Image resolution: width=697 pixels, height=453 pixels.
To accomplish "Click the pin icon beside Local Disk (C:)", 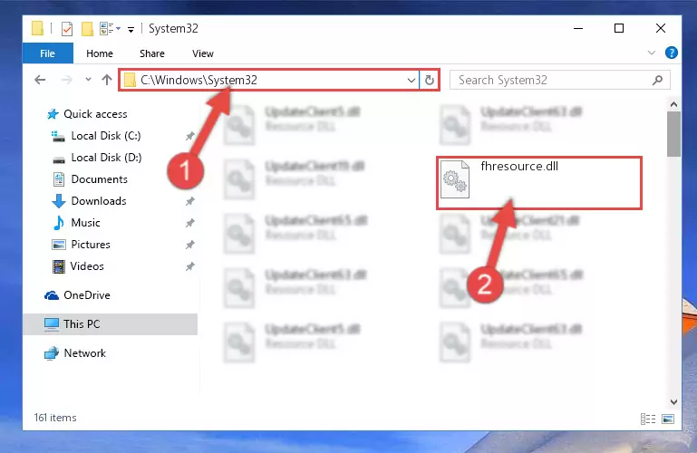I will click(189, 136).
